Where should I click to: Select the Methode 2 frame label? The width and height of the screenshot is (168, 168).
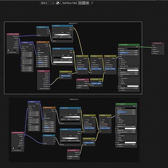pyautogui.click(x=74, y=99)
